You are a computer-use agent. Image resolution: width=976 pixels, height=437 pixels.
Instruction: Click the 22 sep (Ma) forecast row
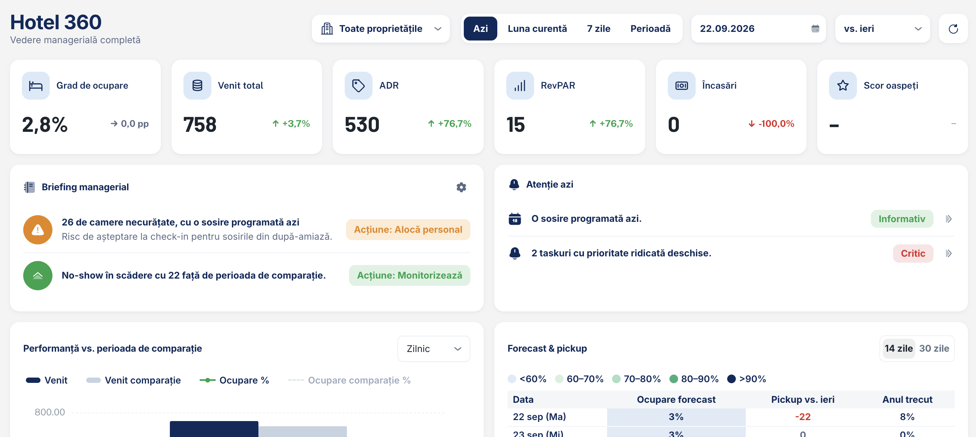[x=731, y=417]
